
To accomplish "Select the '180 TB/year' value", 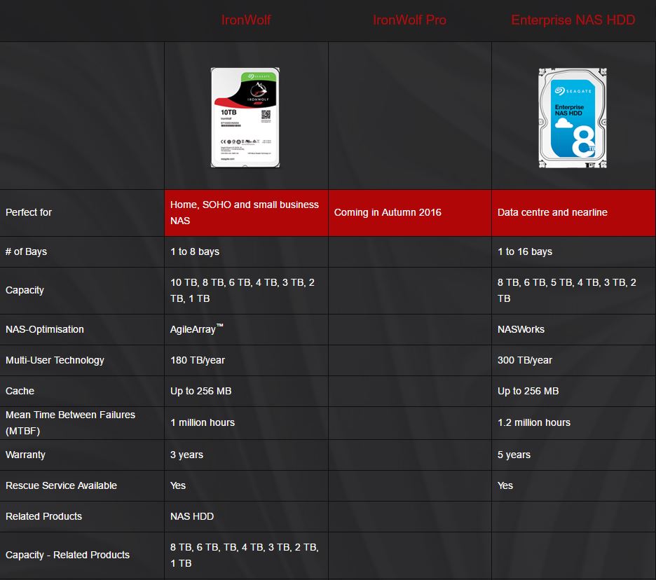I will click(198, 361).
